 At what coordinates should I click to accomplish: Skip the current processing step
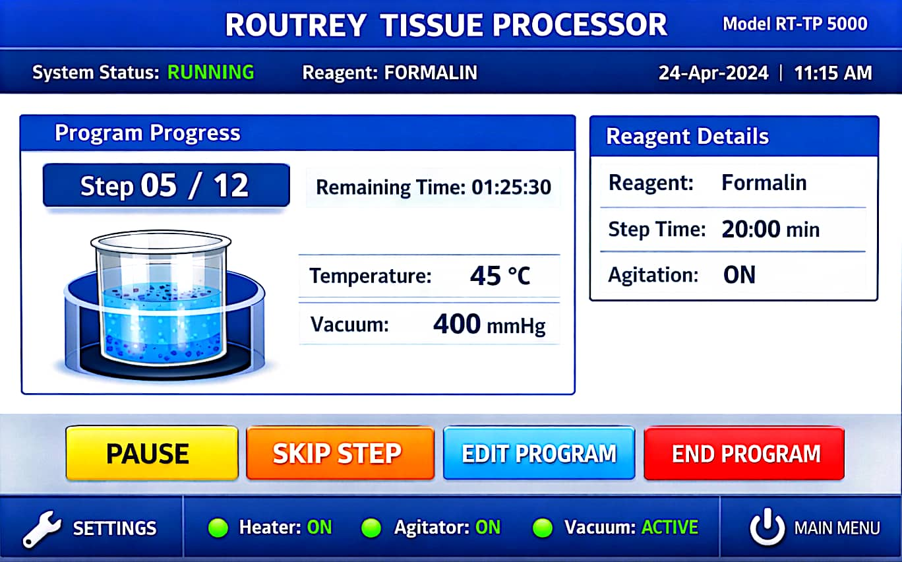coord(340,453)
